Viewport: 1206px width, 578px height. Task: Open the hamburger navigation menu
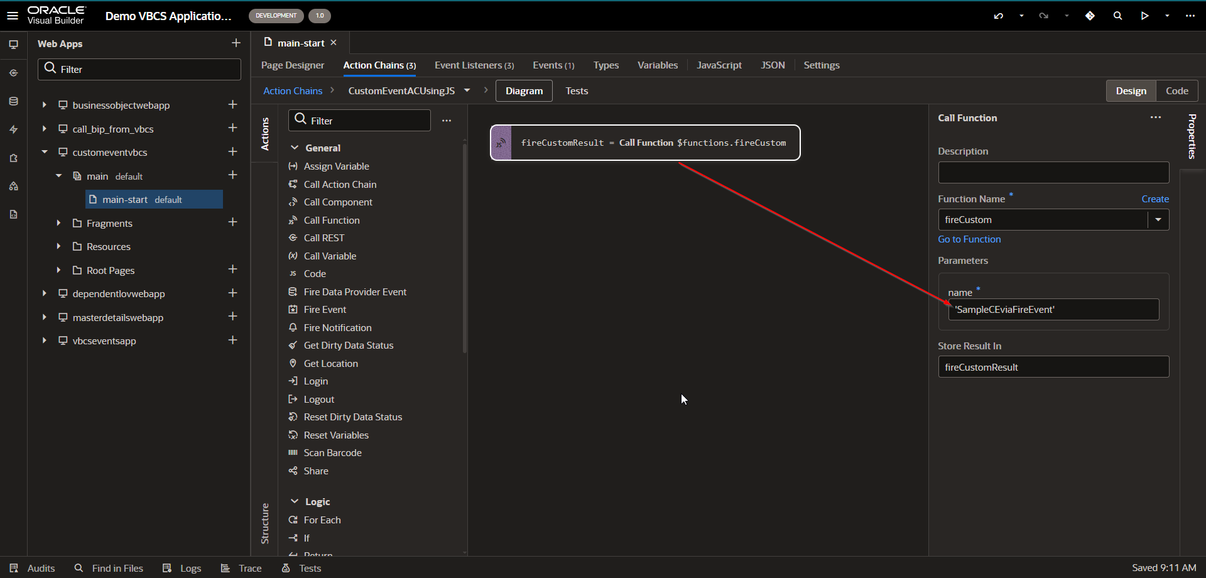click(13, 16)
